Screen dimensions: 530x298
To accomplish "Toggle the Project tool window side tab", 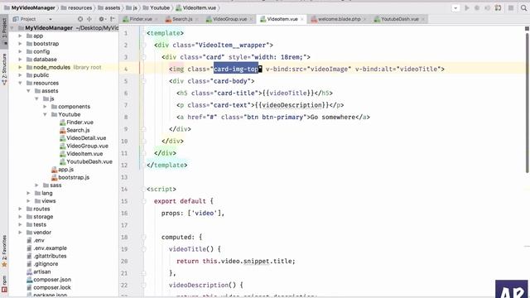I will [x=4, y=31].
